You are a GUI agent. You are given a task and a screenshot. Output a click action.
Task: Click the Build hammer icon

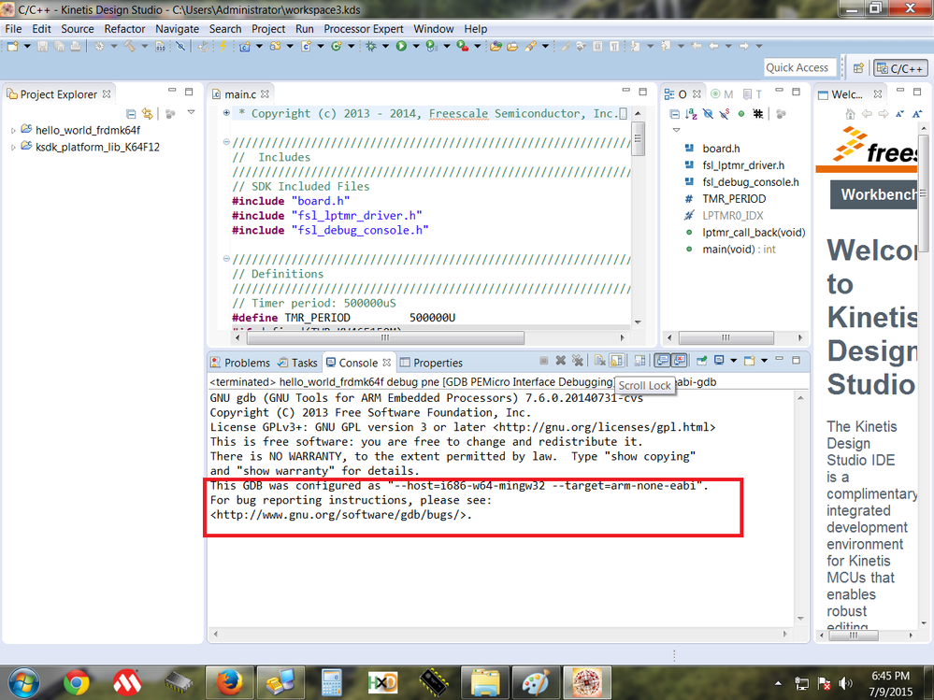click(x=130, y=46)
